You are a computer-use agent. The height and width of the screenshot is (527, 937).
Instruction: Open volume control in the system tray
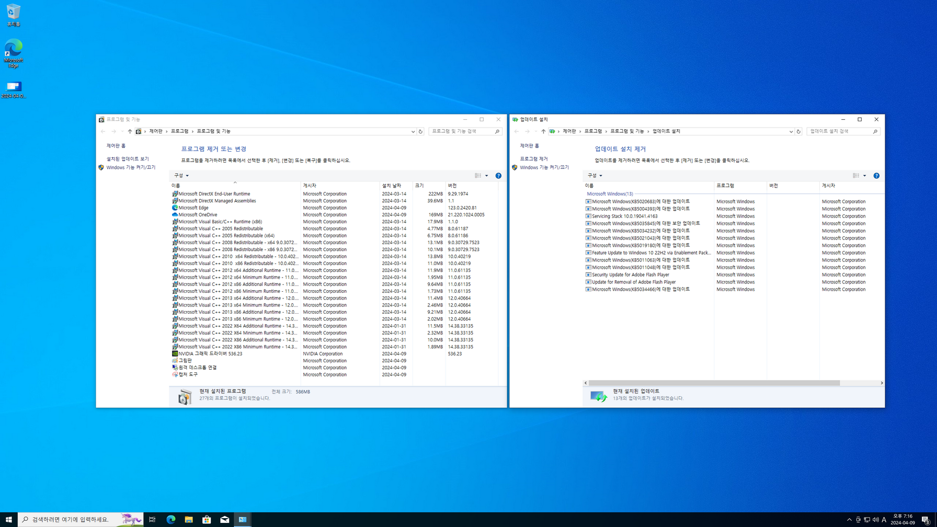(875, 520)
